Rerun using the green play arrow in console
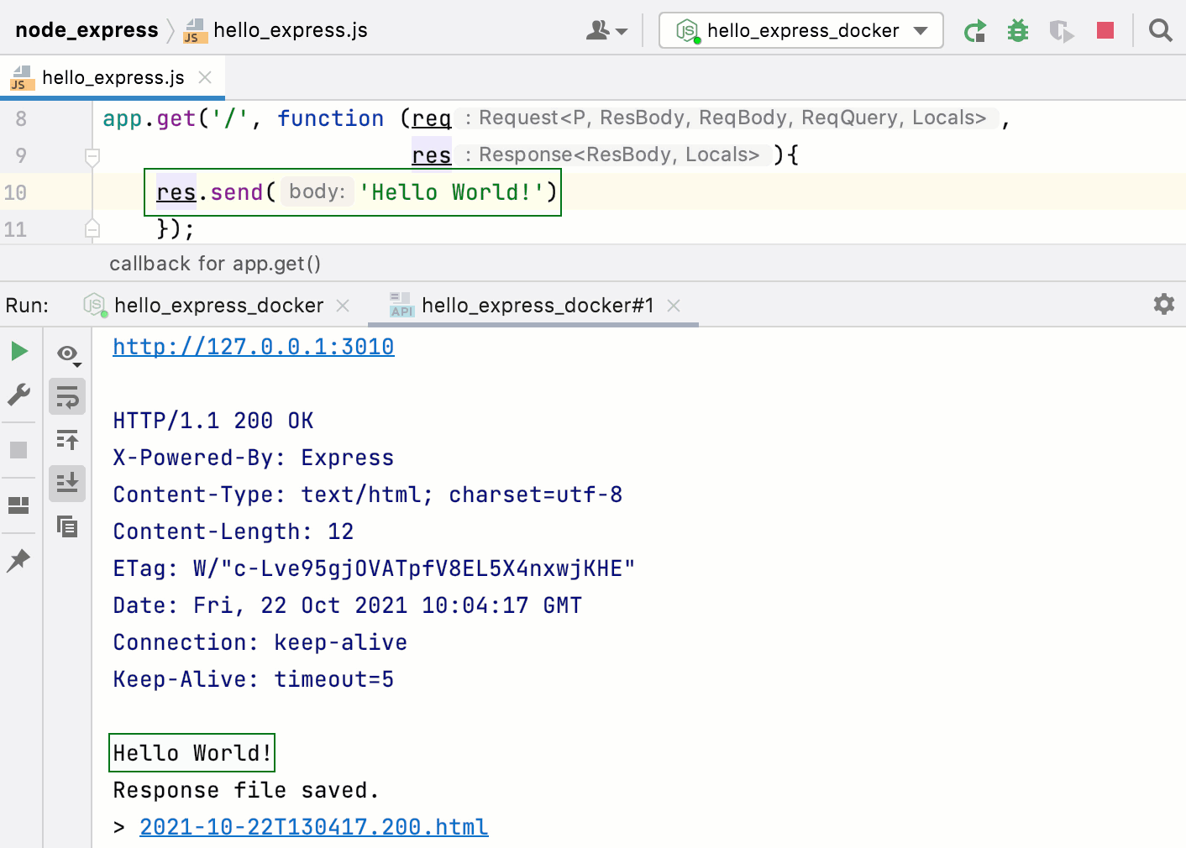Image resolution: width=1186 pixels, height=848 pixels. pos(18,351)
